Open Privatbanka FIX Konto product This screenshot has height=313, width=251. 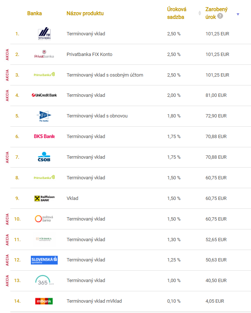(89, 54)
